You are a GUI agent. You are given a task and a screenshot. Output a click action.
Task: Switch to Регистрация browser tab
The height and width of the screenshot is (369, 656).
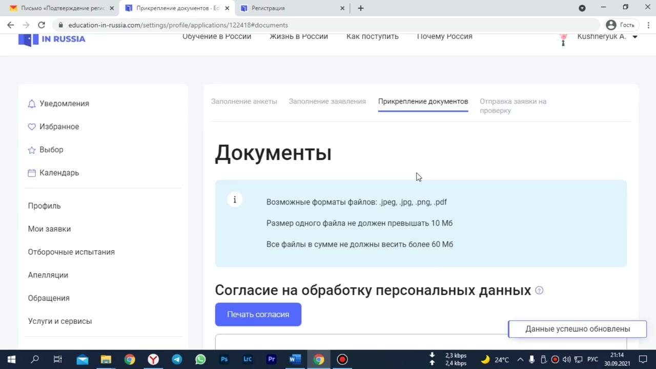292,8
